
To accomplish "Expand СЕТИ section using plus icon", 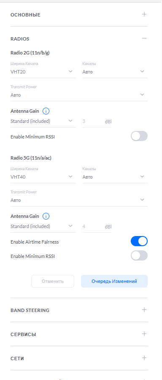I will (x=144, y=358).
